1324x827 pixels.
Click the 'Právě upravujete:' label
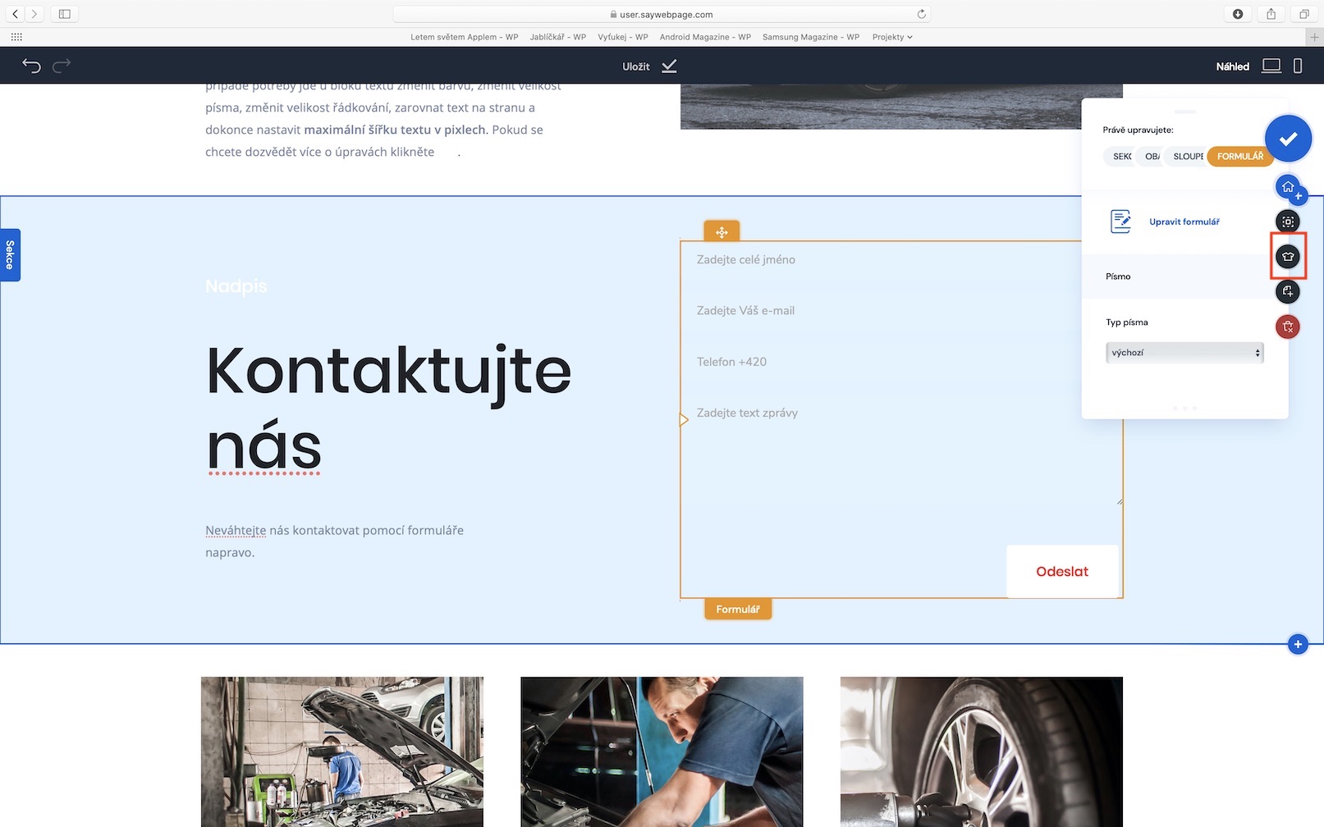click(x=1138, y=130)
